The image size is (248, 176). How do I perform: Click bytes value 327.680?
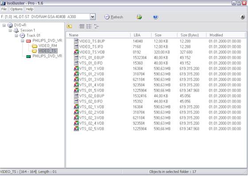tap(186, 52)
